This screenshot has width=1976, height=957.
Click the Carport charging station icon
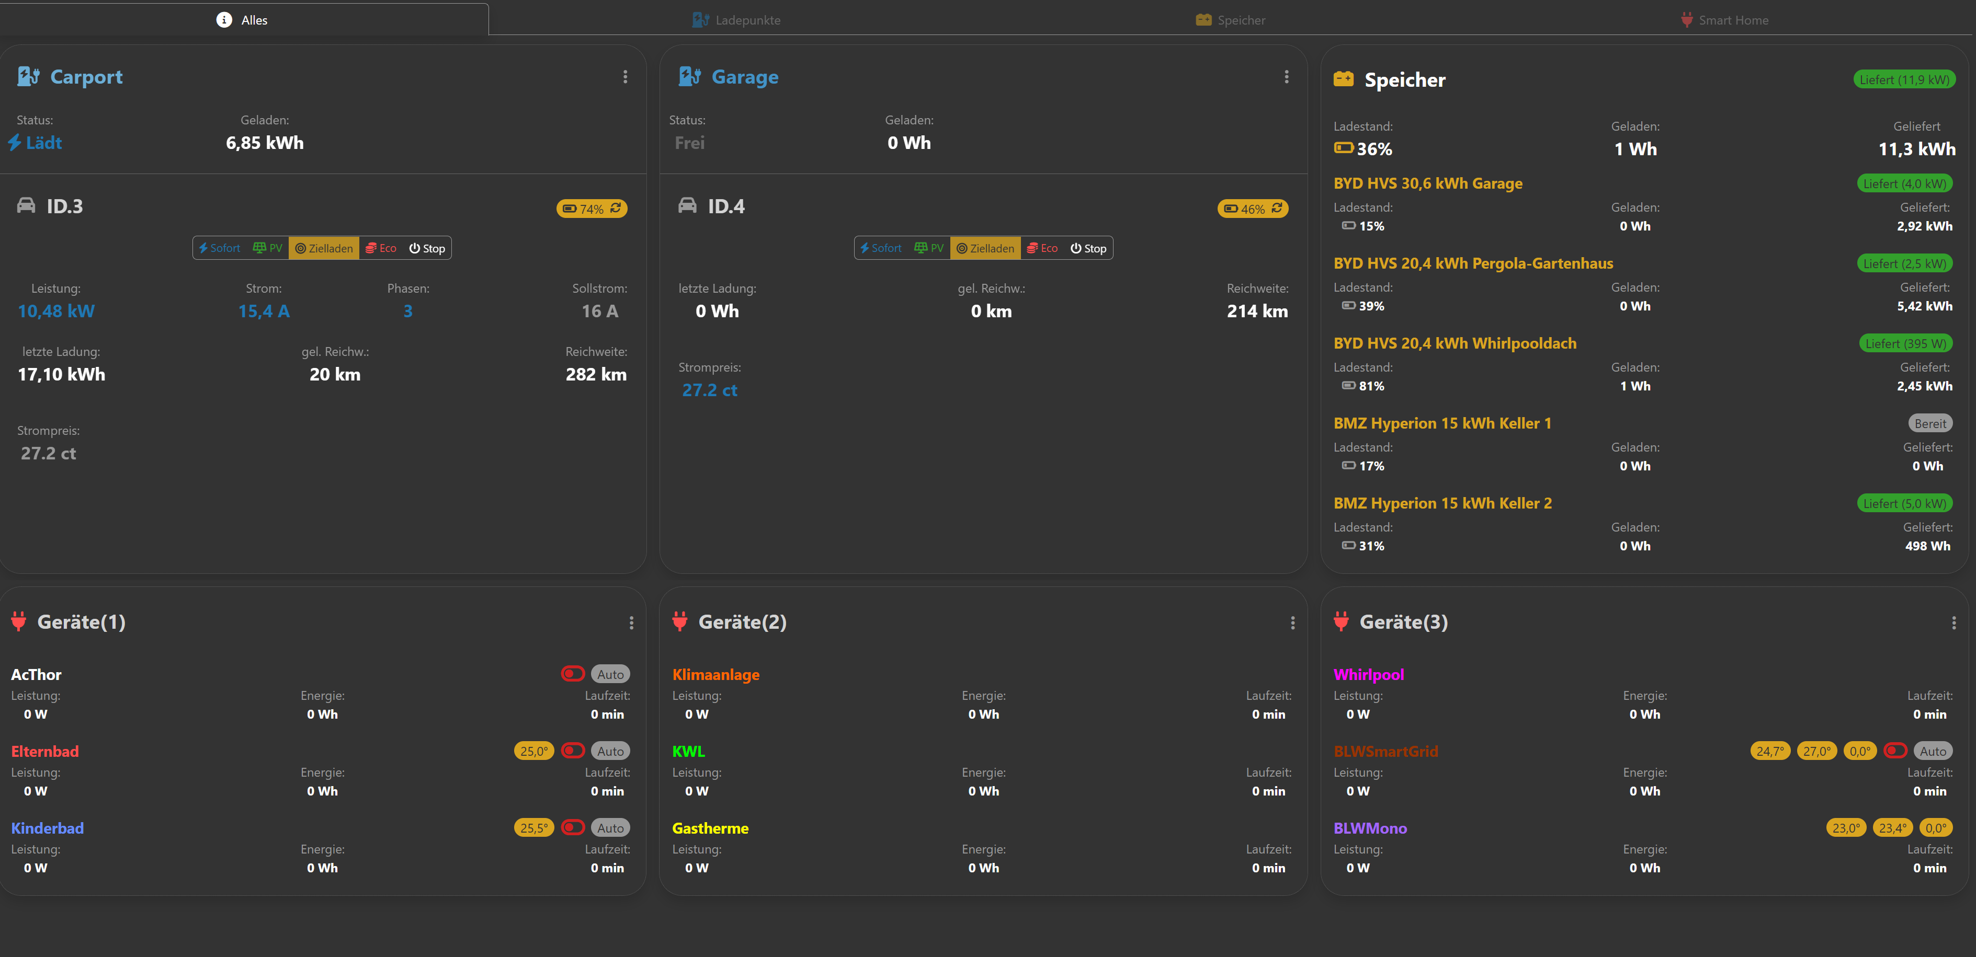pyautogui.click(x=28, y=76)
